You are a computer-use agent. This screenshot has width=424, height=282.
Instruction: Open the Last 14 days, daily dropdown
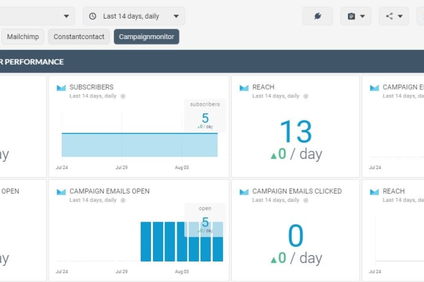pos(134,16)
